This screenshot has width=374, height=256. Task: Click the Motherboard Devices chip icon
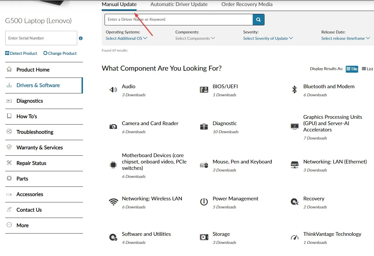tap(113, 165)
